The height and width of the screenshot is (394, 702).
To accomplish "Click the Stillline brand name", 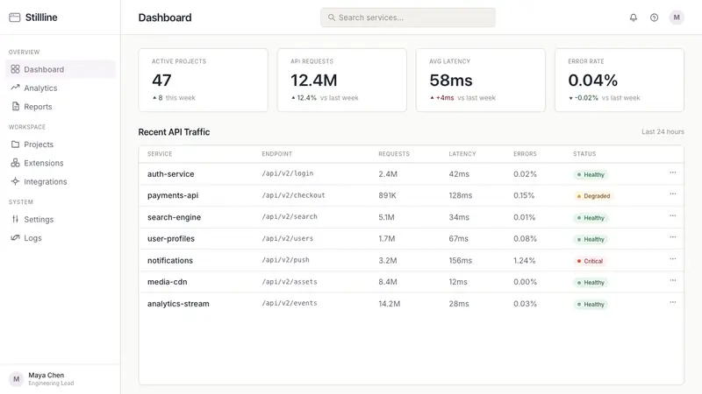I will (x=41, y=18).
